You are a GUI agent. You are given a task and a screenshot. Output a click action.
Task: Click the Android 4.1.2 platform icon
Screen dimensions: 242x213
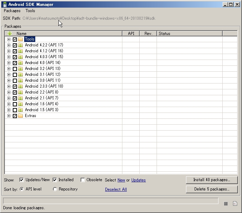coord(20,51)
